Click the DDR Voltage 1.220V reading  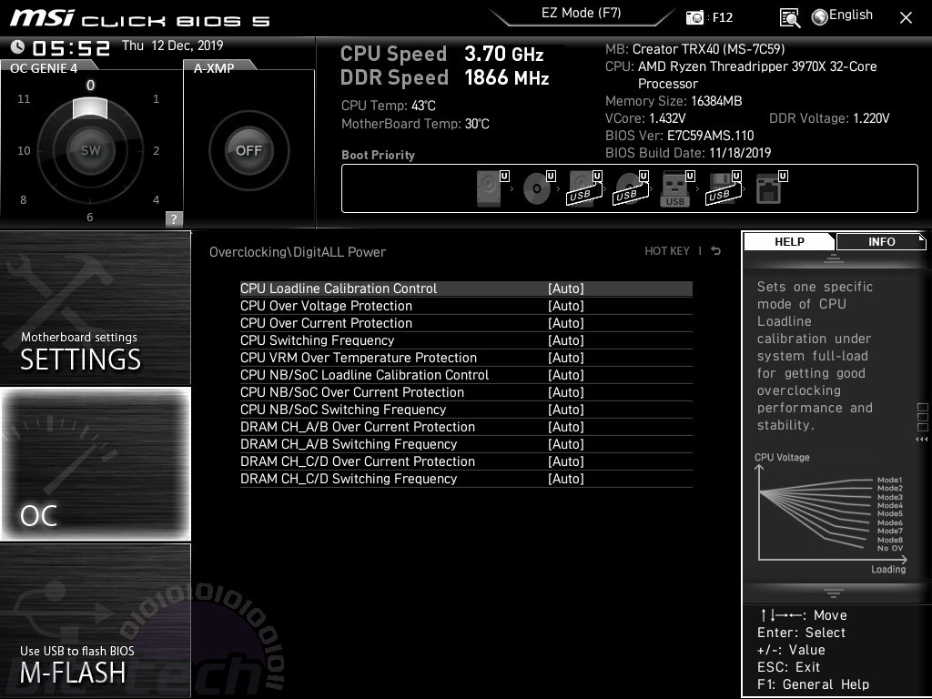[829, 118]
